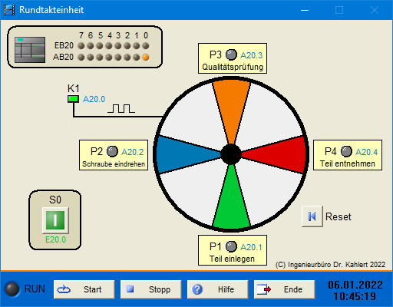This screenshot has height=307, width=393.
Task: Click the black hub of the wheel
Action: (x=231, y=154)
